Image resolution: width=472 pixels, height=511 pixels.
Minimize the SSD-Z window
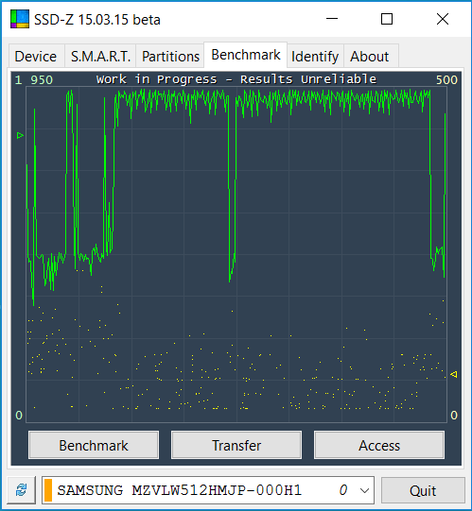[x=332, y=19]
